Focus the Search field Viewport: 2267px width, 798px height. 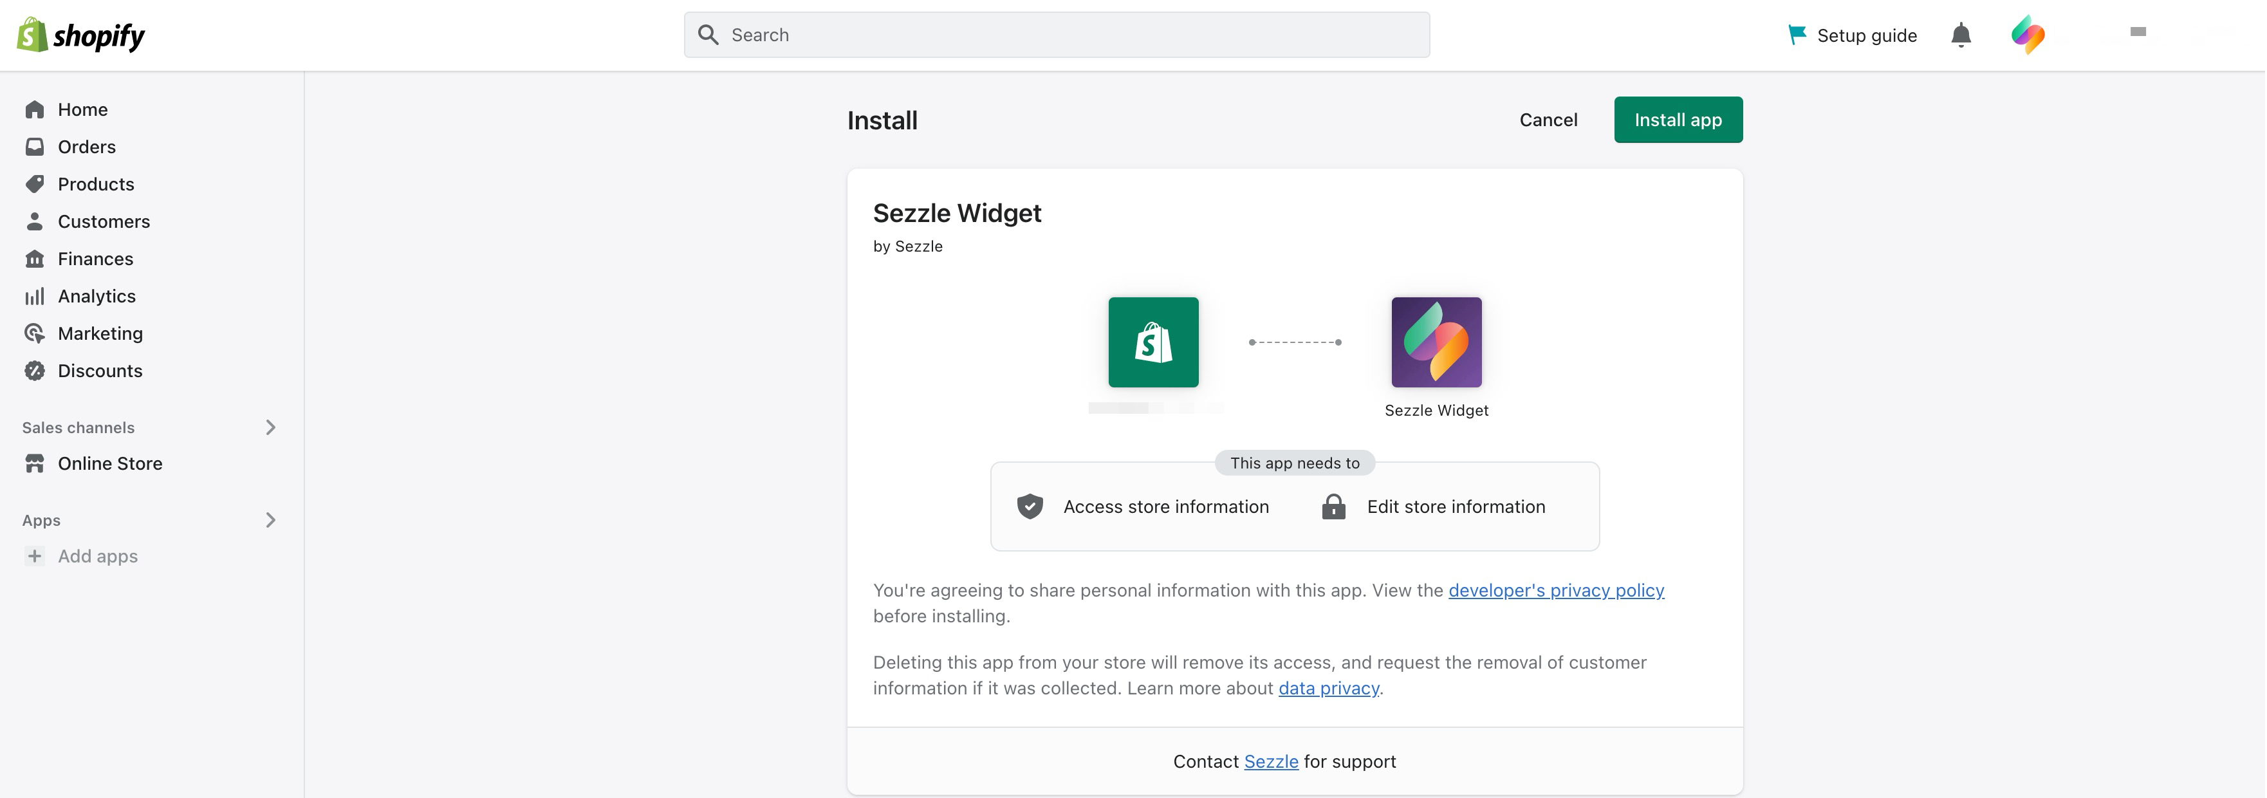point(1056,35)
